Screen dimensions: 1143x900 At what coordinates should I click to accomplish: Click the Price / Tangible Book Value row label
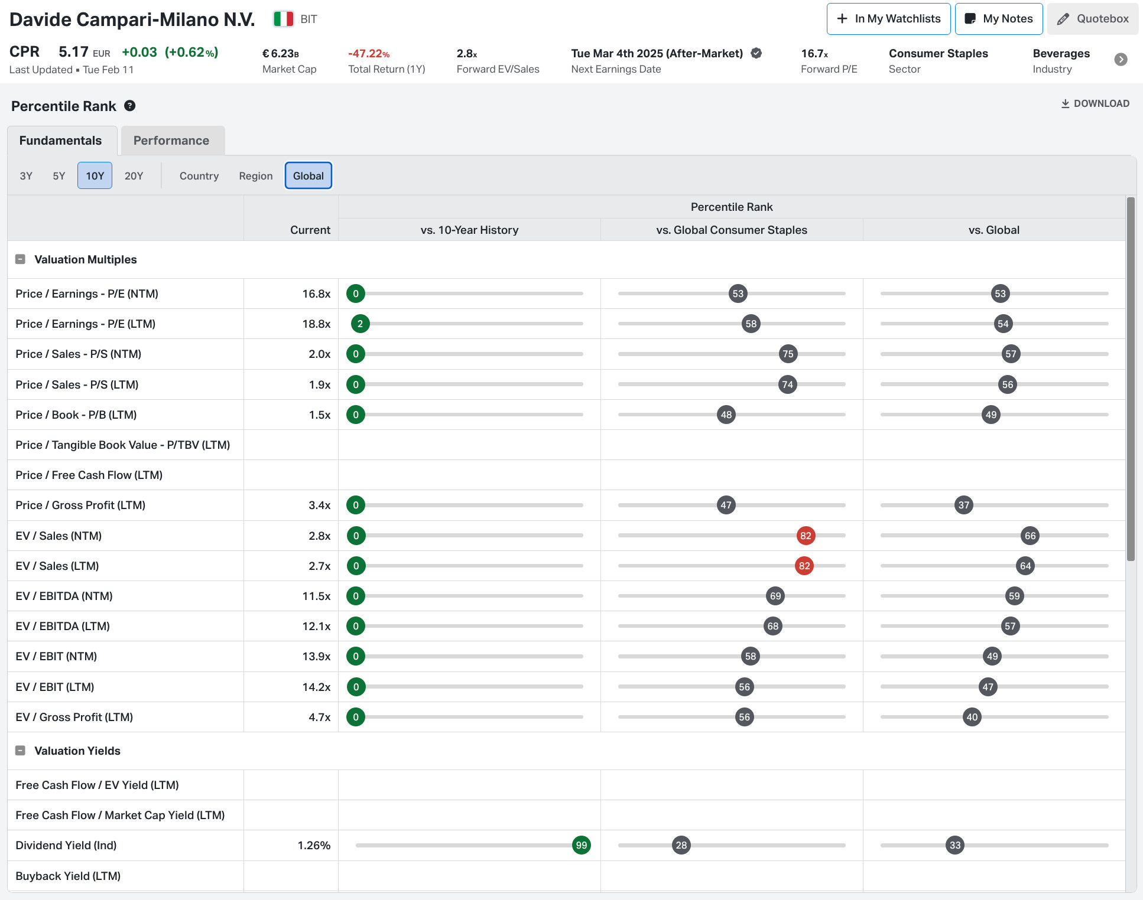point(123,445)
